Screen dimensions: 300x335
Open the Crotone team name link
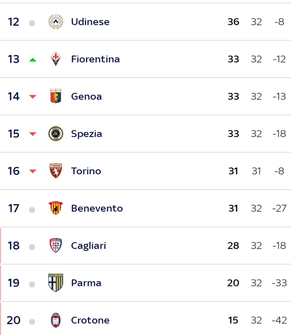click(x=90, y=320)
